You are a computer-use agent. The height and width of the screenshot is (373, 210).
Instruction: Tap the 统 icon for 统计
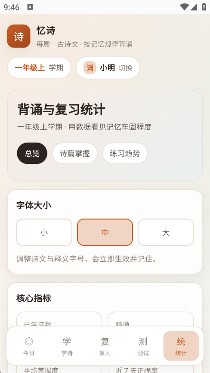(181, 341)
